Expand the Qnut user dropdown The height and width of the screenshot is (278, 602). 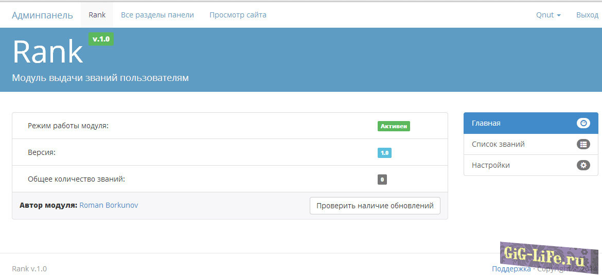click(x=548, y=15)
